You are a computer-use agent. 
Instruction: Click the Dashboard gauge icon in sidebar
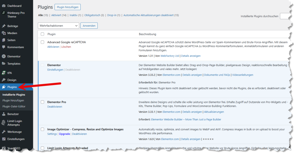point(3,6)
